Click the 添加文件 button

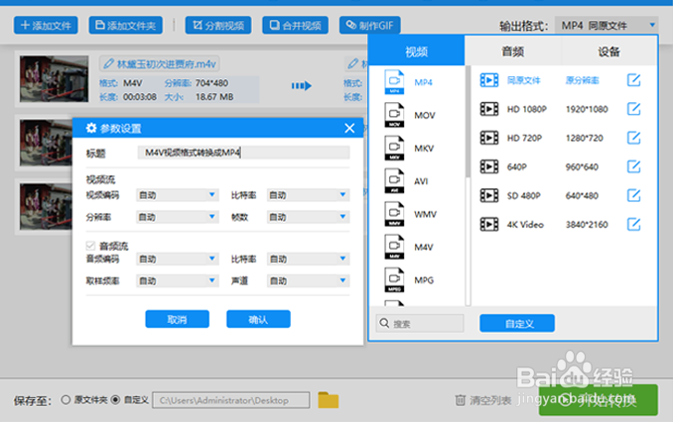point(46,26)
